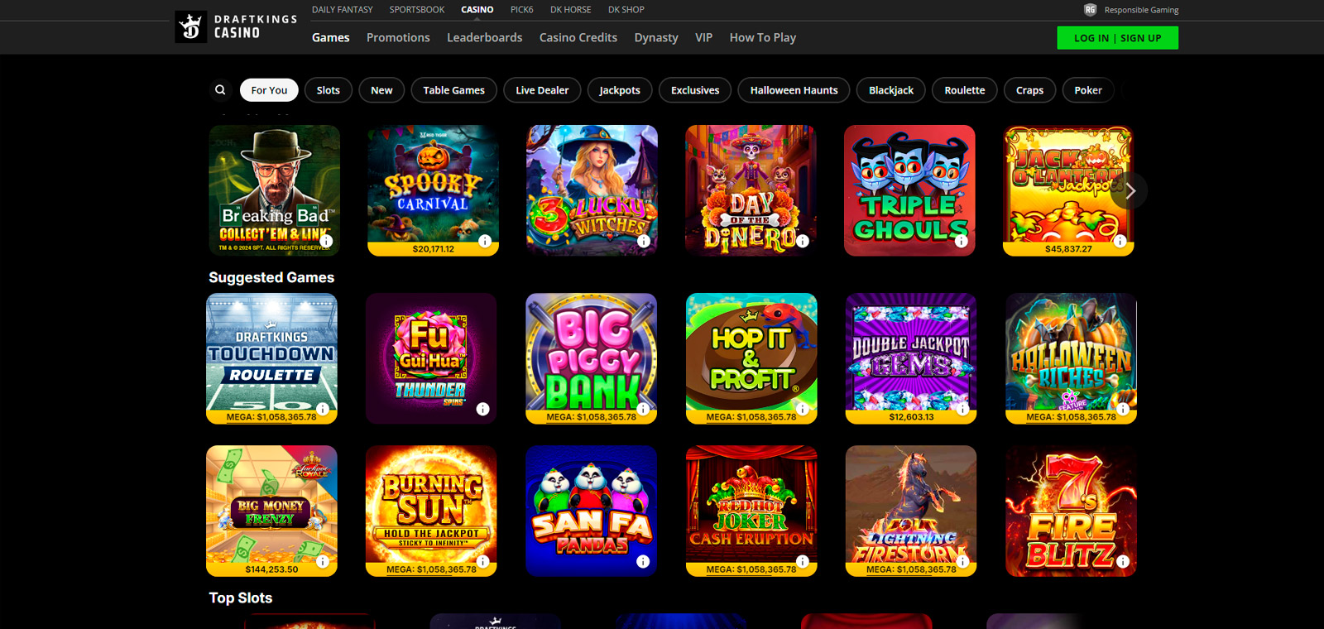Visit DK Horse
The image size is (1324, 629).
click(571, 10)
